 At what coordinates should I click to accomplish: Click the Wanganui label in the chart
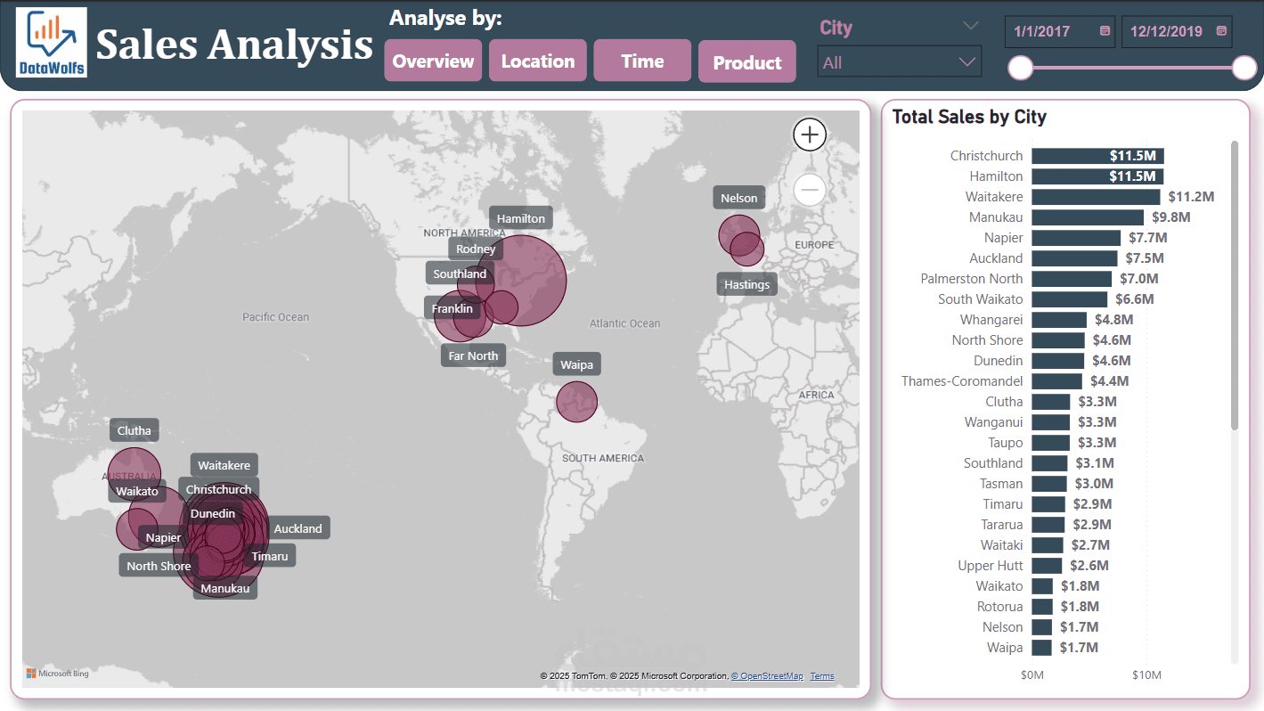pos(993,422)
